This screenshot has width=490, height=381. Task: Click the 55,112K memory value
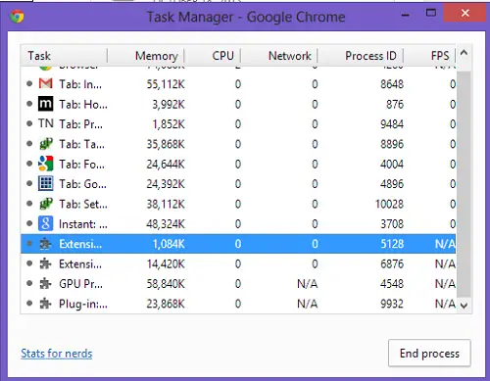(166, 84)
